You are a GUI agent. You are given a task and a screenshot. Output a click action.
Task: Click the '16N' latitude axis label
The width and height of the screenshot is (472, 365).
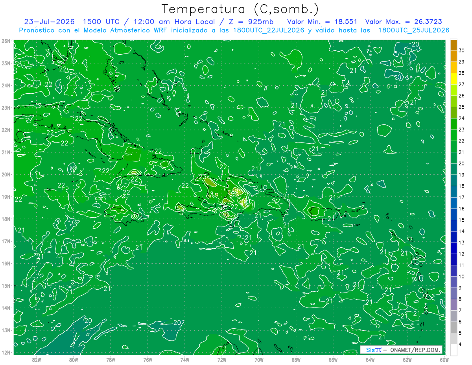click(x=6, y=263)
